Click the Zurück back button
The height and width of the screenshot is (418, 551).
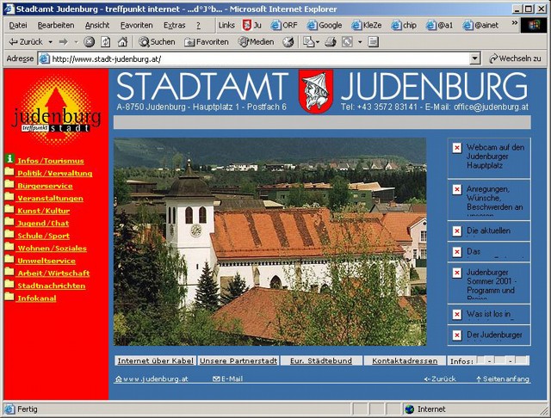point(26,41)
